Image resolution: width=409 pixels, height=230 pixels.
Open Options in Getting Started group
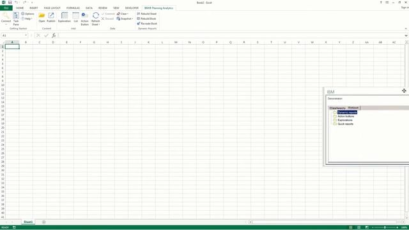pos(27,13)
